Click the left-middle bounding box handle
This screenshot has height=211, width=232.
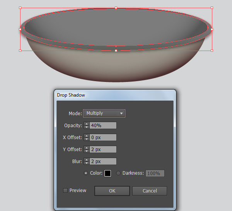[x=20, y=29]
